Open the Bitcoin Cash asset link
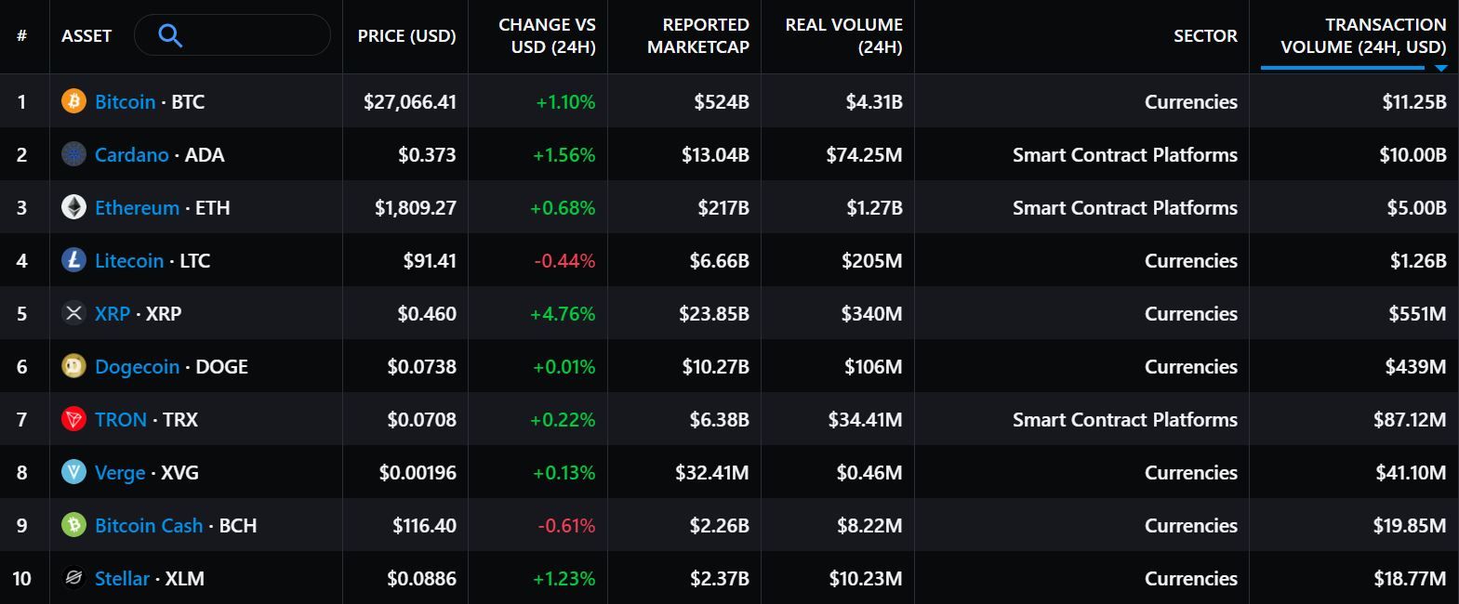The image size is (1459, 604). tap(149, 525)
